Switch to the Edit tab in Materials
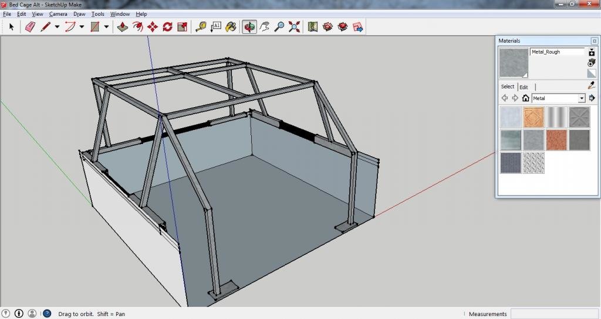Screen dimensions: 601x319 (524, 87)
